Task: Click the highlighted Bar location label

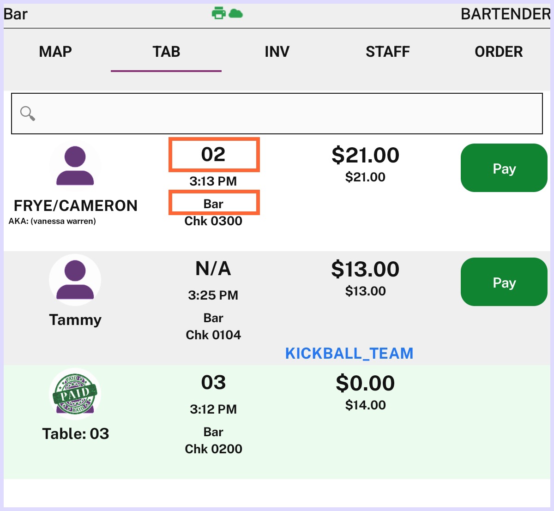Action: click(214, 203)
